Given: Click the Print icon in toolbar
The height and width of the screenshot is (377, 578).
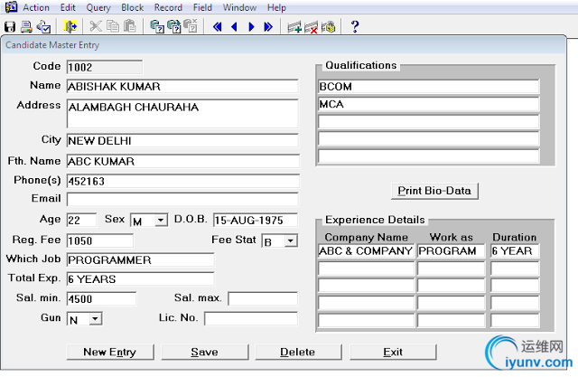Looking at the screenshot, I should (27, 26).
